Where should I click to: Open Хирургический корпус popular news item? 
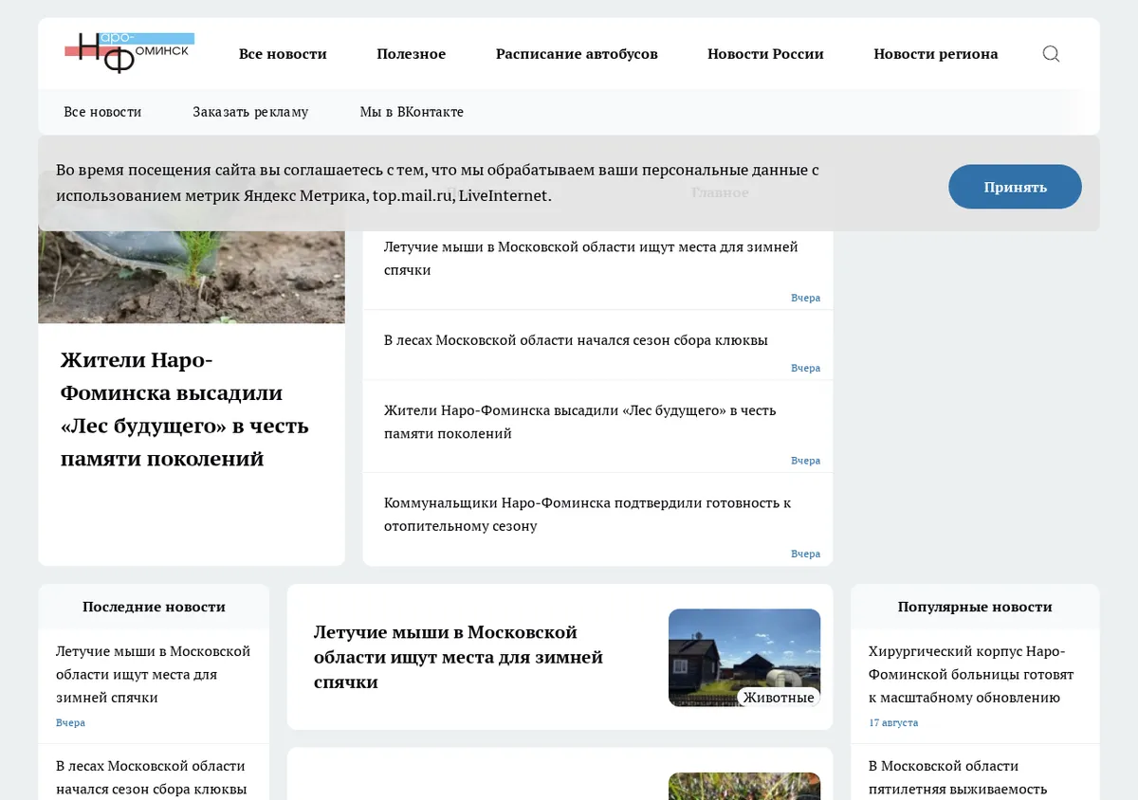click(x=971, y=675)
